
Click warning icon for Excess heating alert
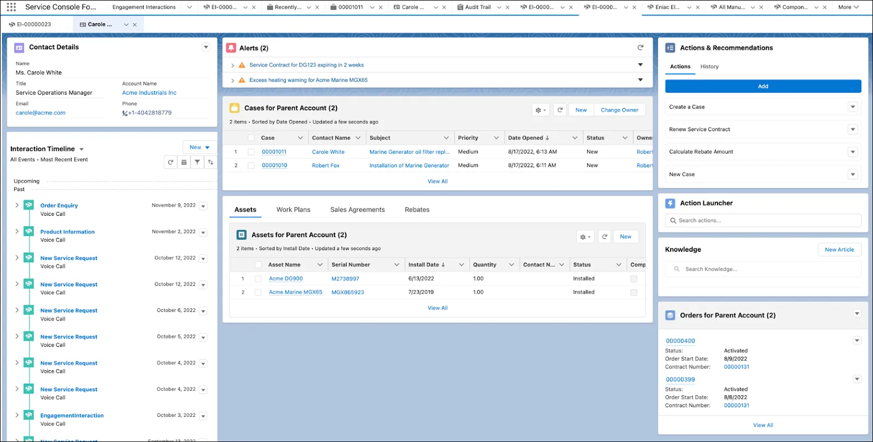tap(242, 80)
